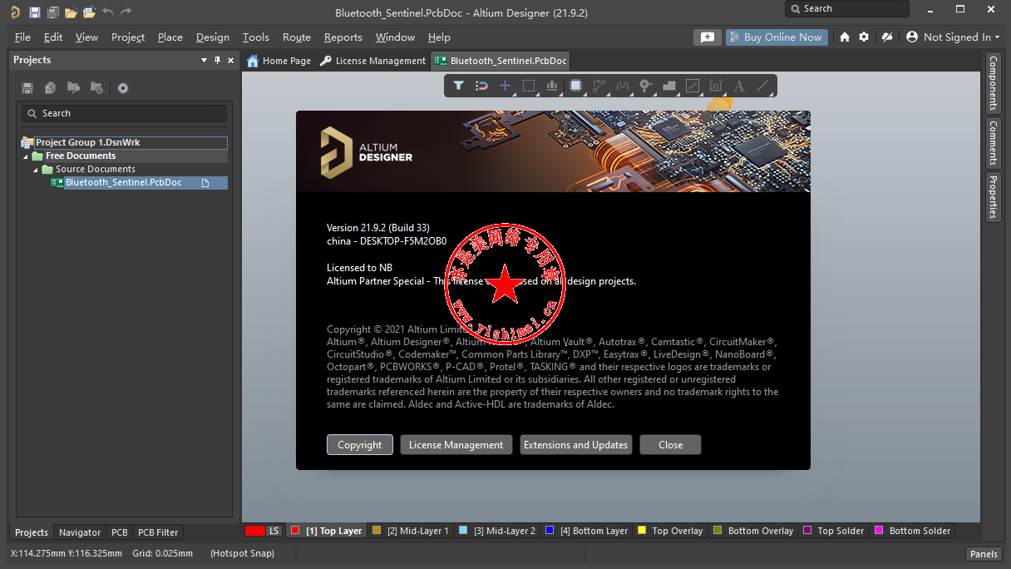
Task: Click the feedback speech bubble icon
Action: click(x=707, y=37)
